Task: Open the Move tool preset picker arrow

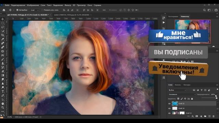Action: (x=14, y=10)
